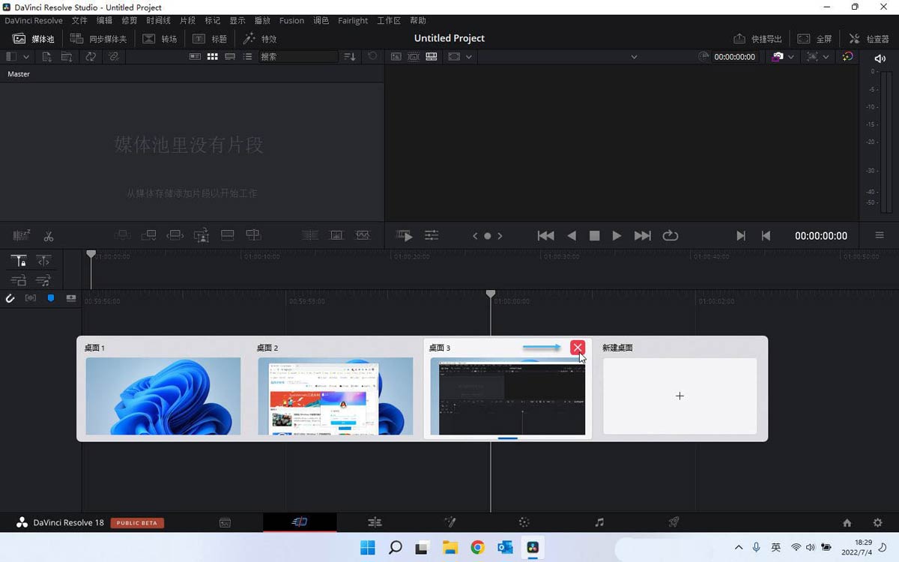The width and height of the screenshot is (899, 562).
Task: Open the Fusion menu in menu bar
Action: 291,20
